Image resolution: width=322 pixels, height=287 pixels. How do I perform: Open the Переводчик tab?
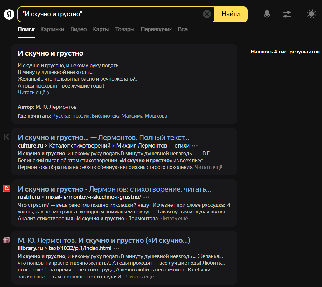(x=156, y=29)
